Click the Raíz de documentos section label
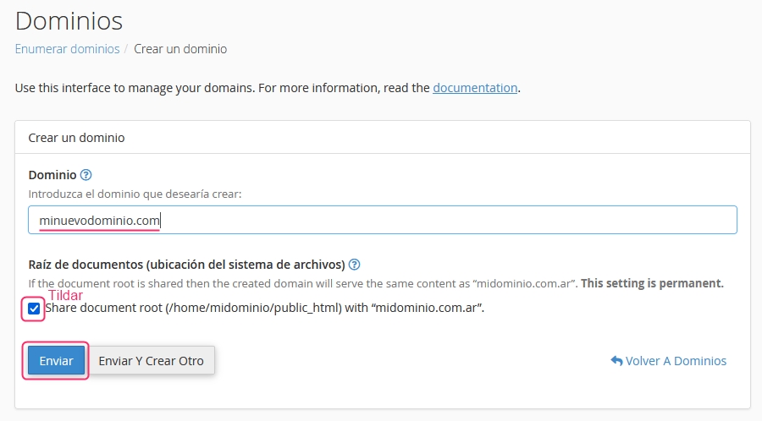 (x=186, y=264)
